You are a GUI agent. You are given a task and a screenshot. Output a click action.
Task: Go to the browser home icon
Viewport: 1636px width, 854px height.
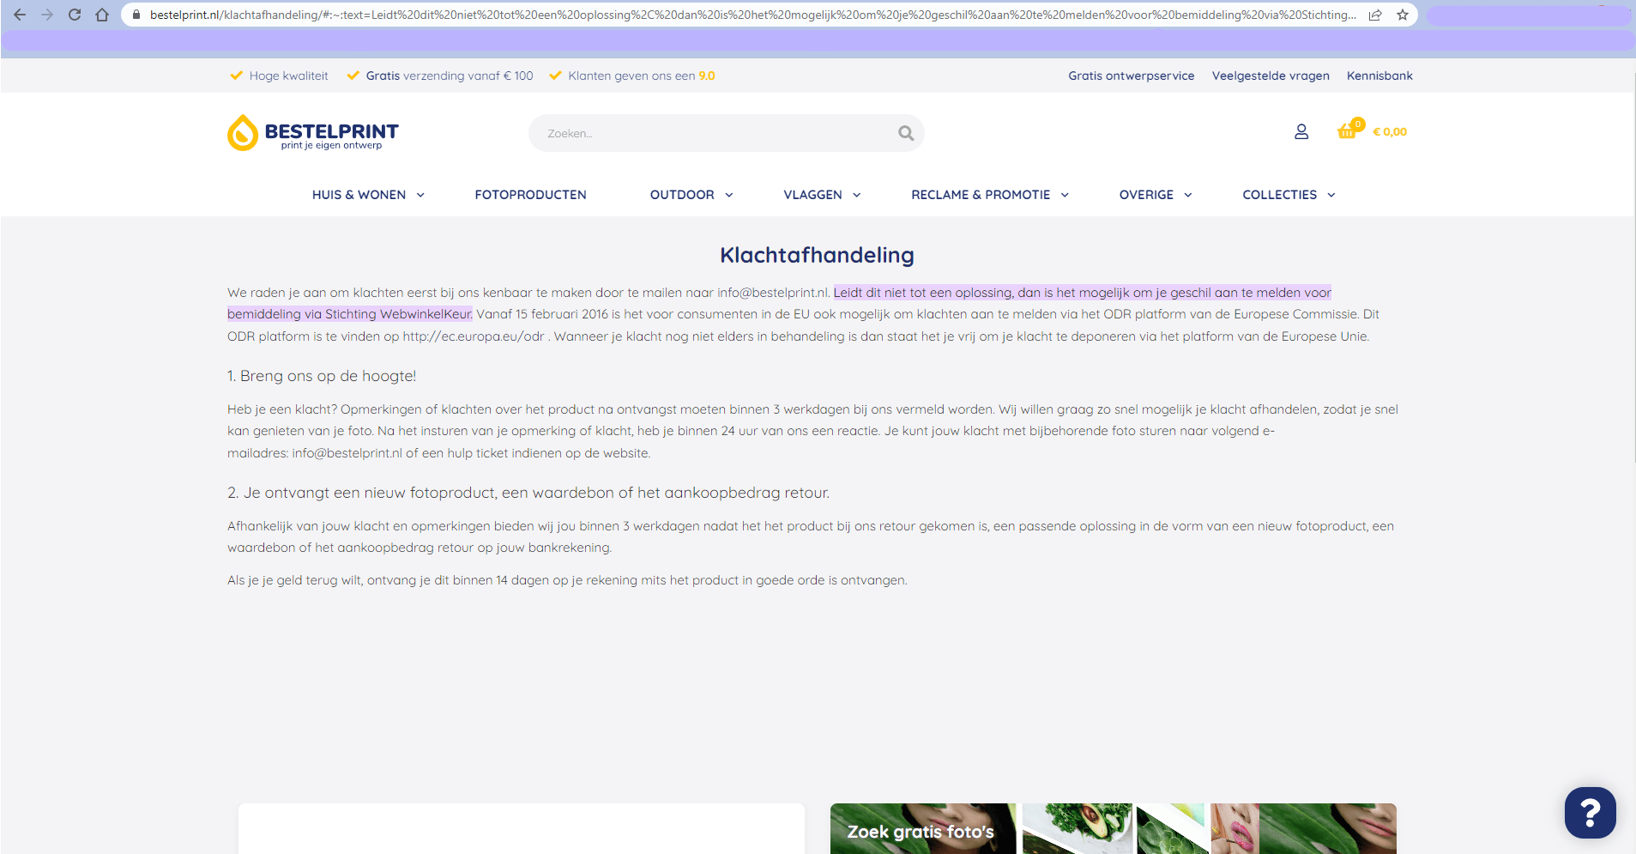pos(102,15)
